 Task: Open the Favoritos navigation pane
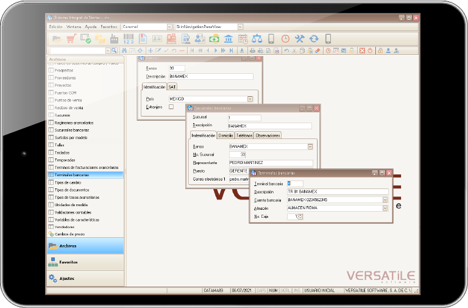coord(85,262)
